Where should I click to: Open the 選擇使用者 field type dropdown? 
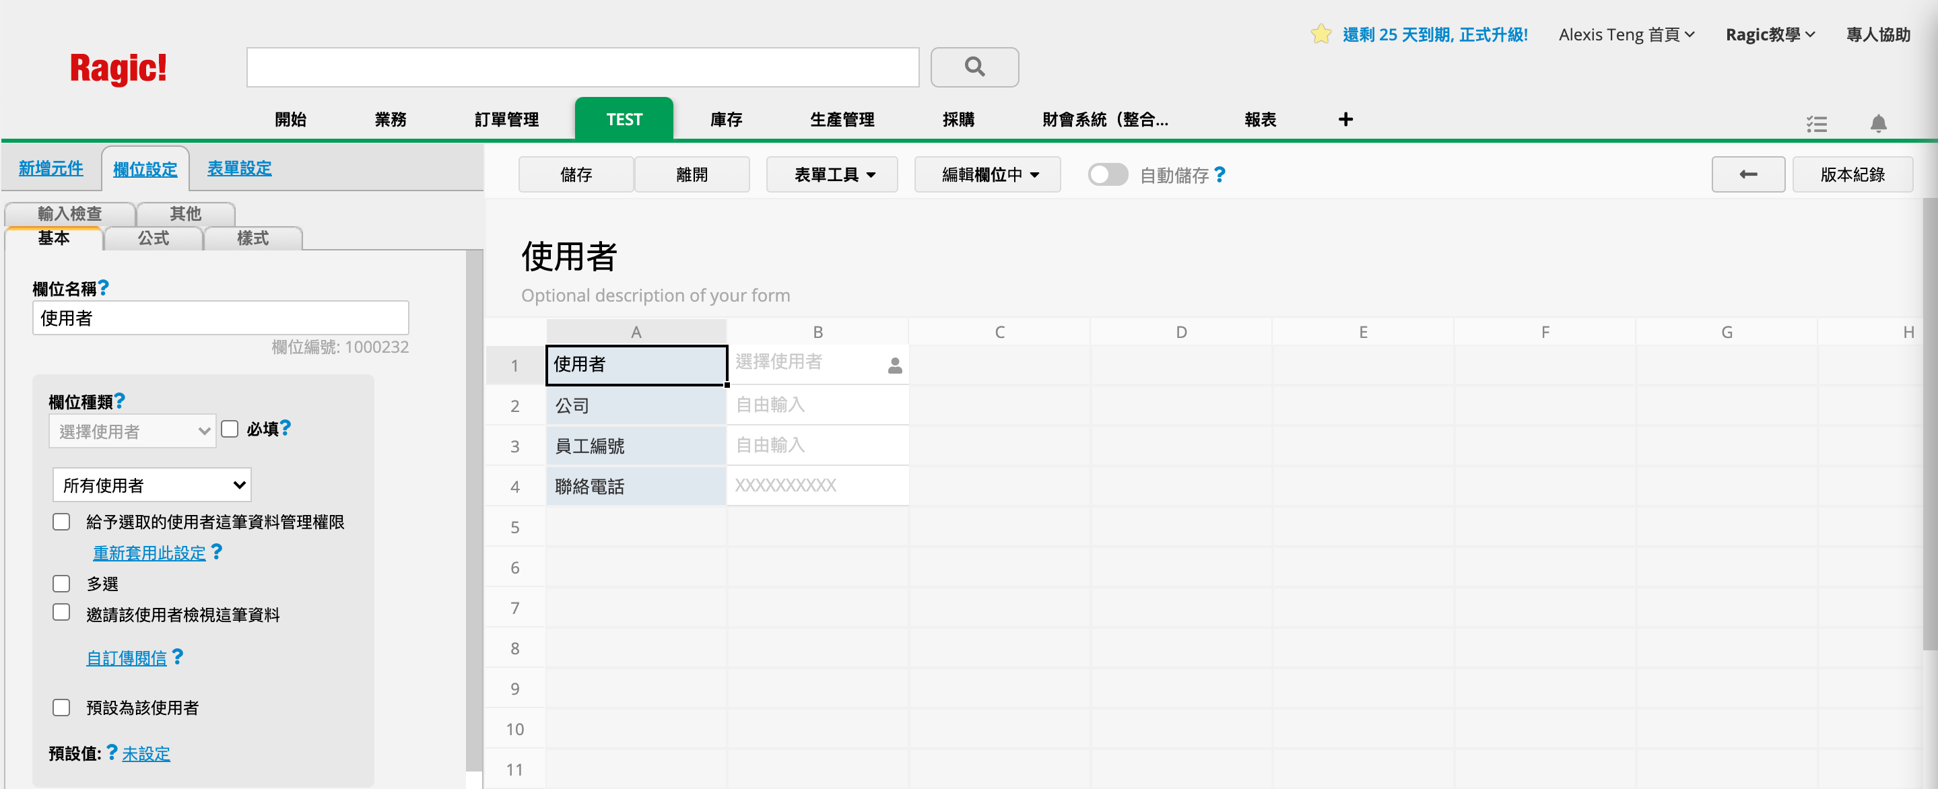133,431
